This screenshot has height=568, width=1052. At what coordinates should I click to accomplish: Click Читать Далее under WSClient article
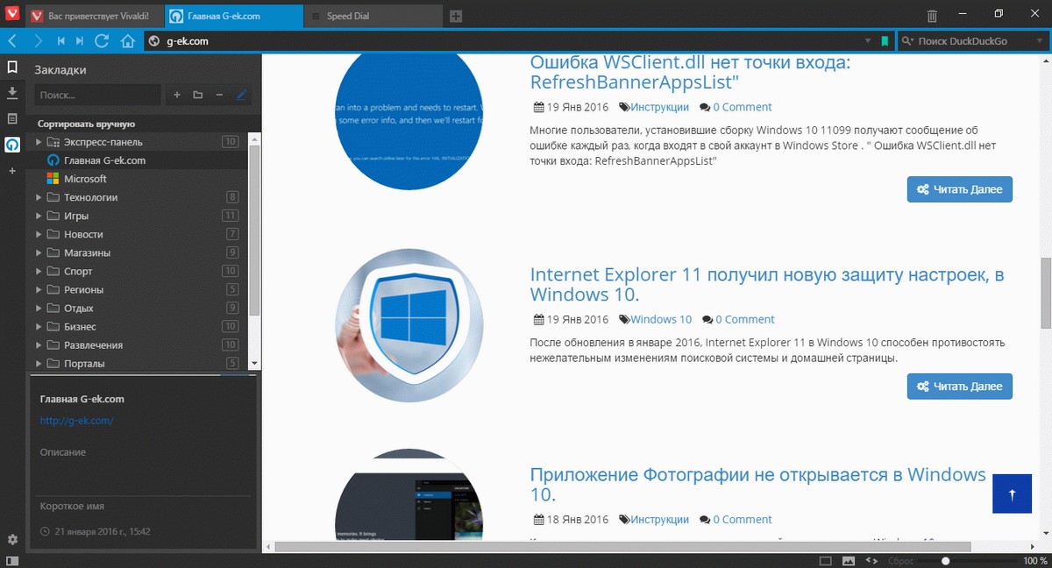(960, 189)
